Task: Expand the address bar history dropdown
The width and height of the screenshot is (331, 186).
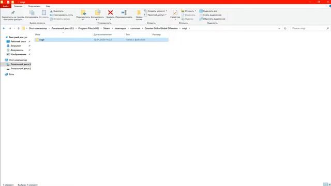Action: pos(279,28)
